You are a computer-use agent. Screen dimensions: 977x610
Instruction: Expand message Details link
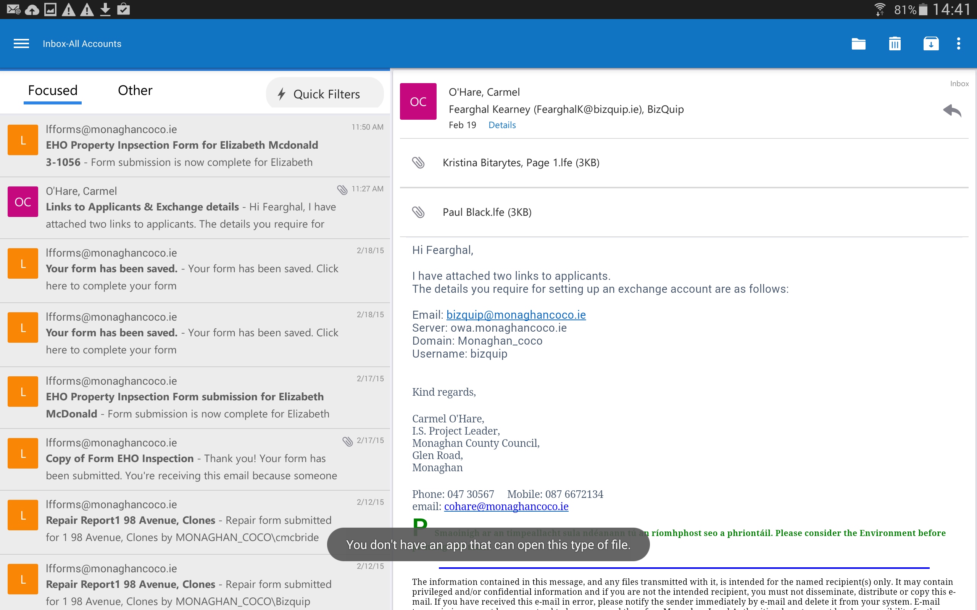click(x=502, y=125)
